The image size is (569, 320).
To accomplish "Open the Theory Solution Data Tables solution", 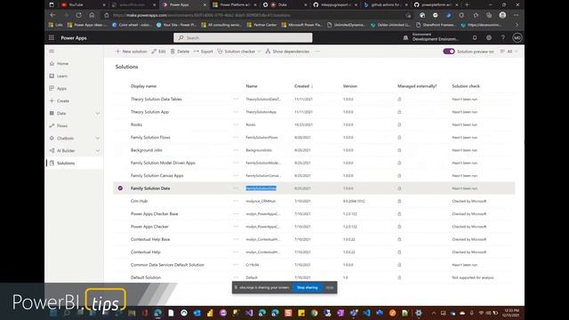I will tap(156, 99).
